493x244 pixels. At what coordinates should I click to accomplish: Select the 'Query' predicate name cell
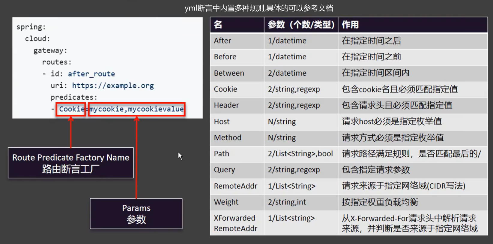click(237, 170)
